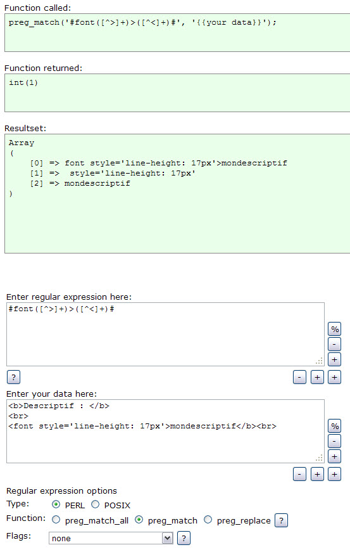The image size is (350, 552).
Task: Click the % button beside regular expression box
Action: [334, 329]
